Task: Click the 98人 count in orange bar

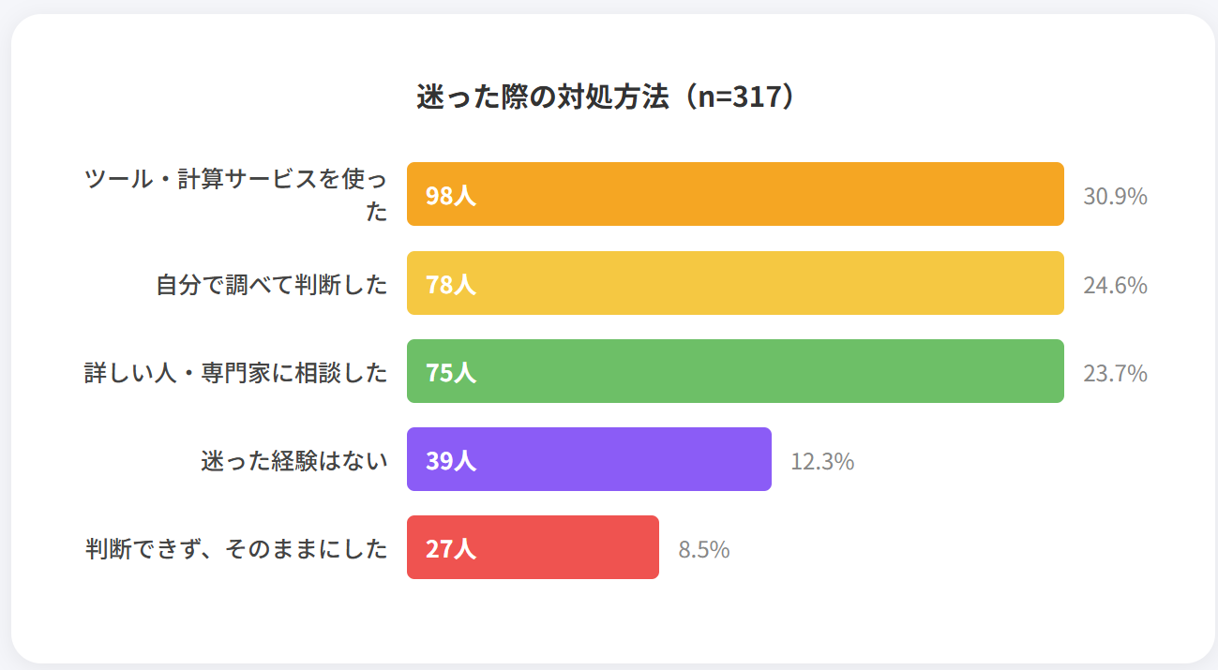Action: [451, 196]
